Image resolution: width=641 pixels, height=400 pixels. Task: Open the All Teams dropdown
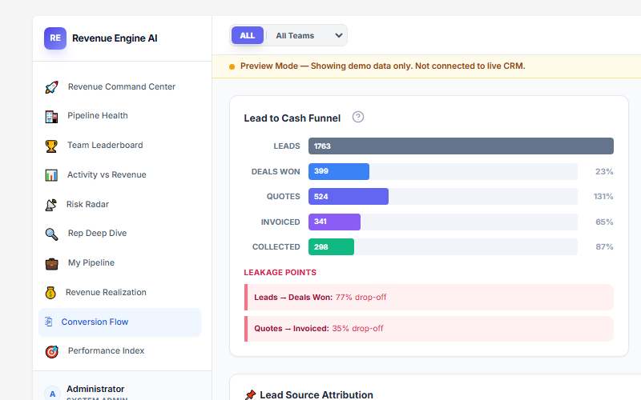pos(307,35)
